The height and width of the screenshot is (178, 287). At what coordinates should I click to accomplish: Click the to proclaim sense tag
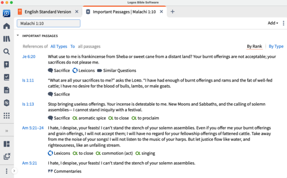click(145, 118)
